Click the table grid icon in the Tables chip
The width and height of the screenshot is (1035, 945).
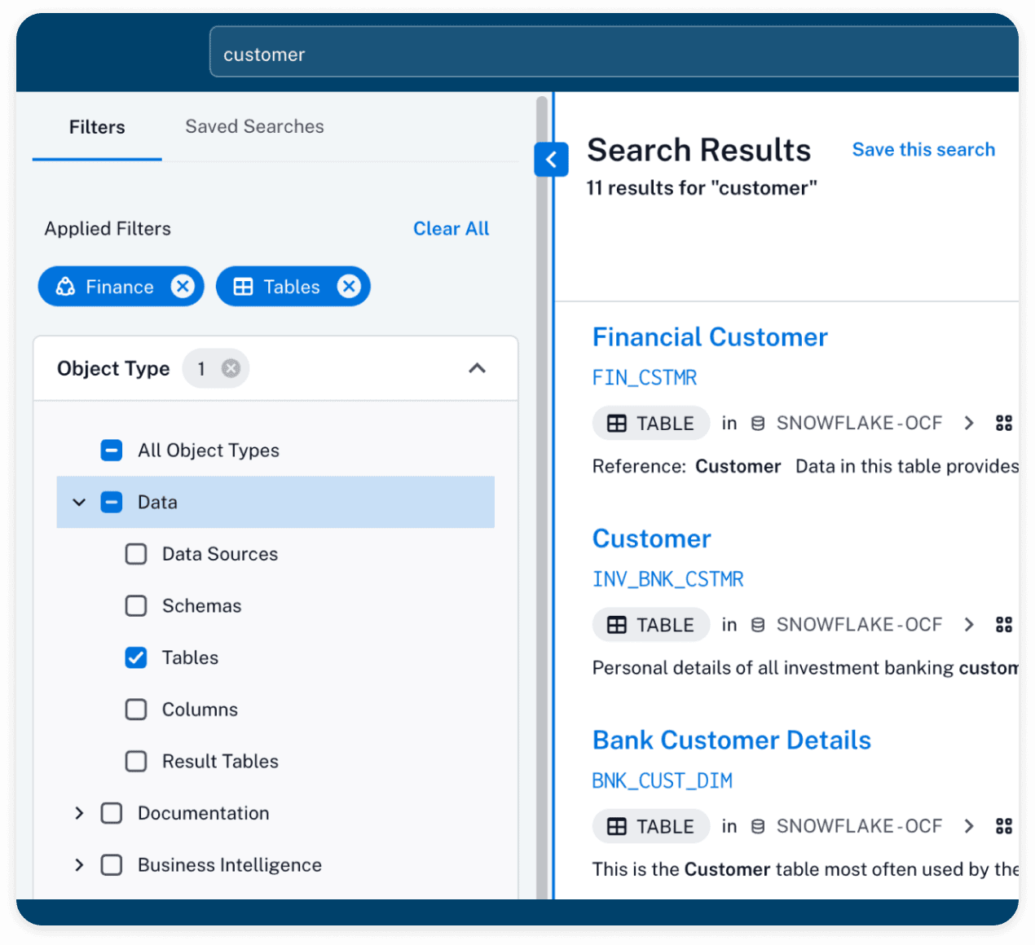pyautogui.click(x=243, y=286)
